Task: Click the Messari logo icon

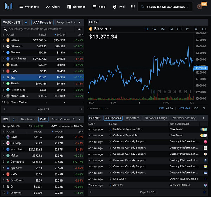Action: point(8,6)
